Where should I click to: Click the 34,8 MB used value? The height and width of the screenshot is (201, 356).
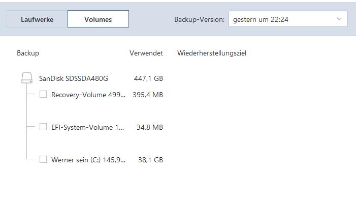tap(150, 127)
